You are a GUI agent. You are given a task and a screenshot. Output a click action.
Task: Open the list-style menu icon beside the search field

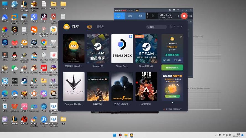[x=170, y=26]
